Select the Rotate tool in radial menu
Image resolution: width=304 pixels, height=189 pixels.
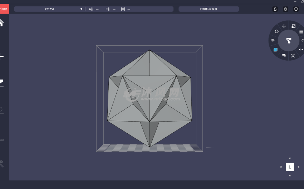point(276,31)
